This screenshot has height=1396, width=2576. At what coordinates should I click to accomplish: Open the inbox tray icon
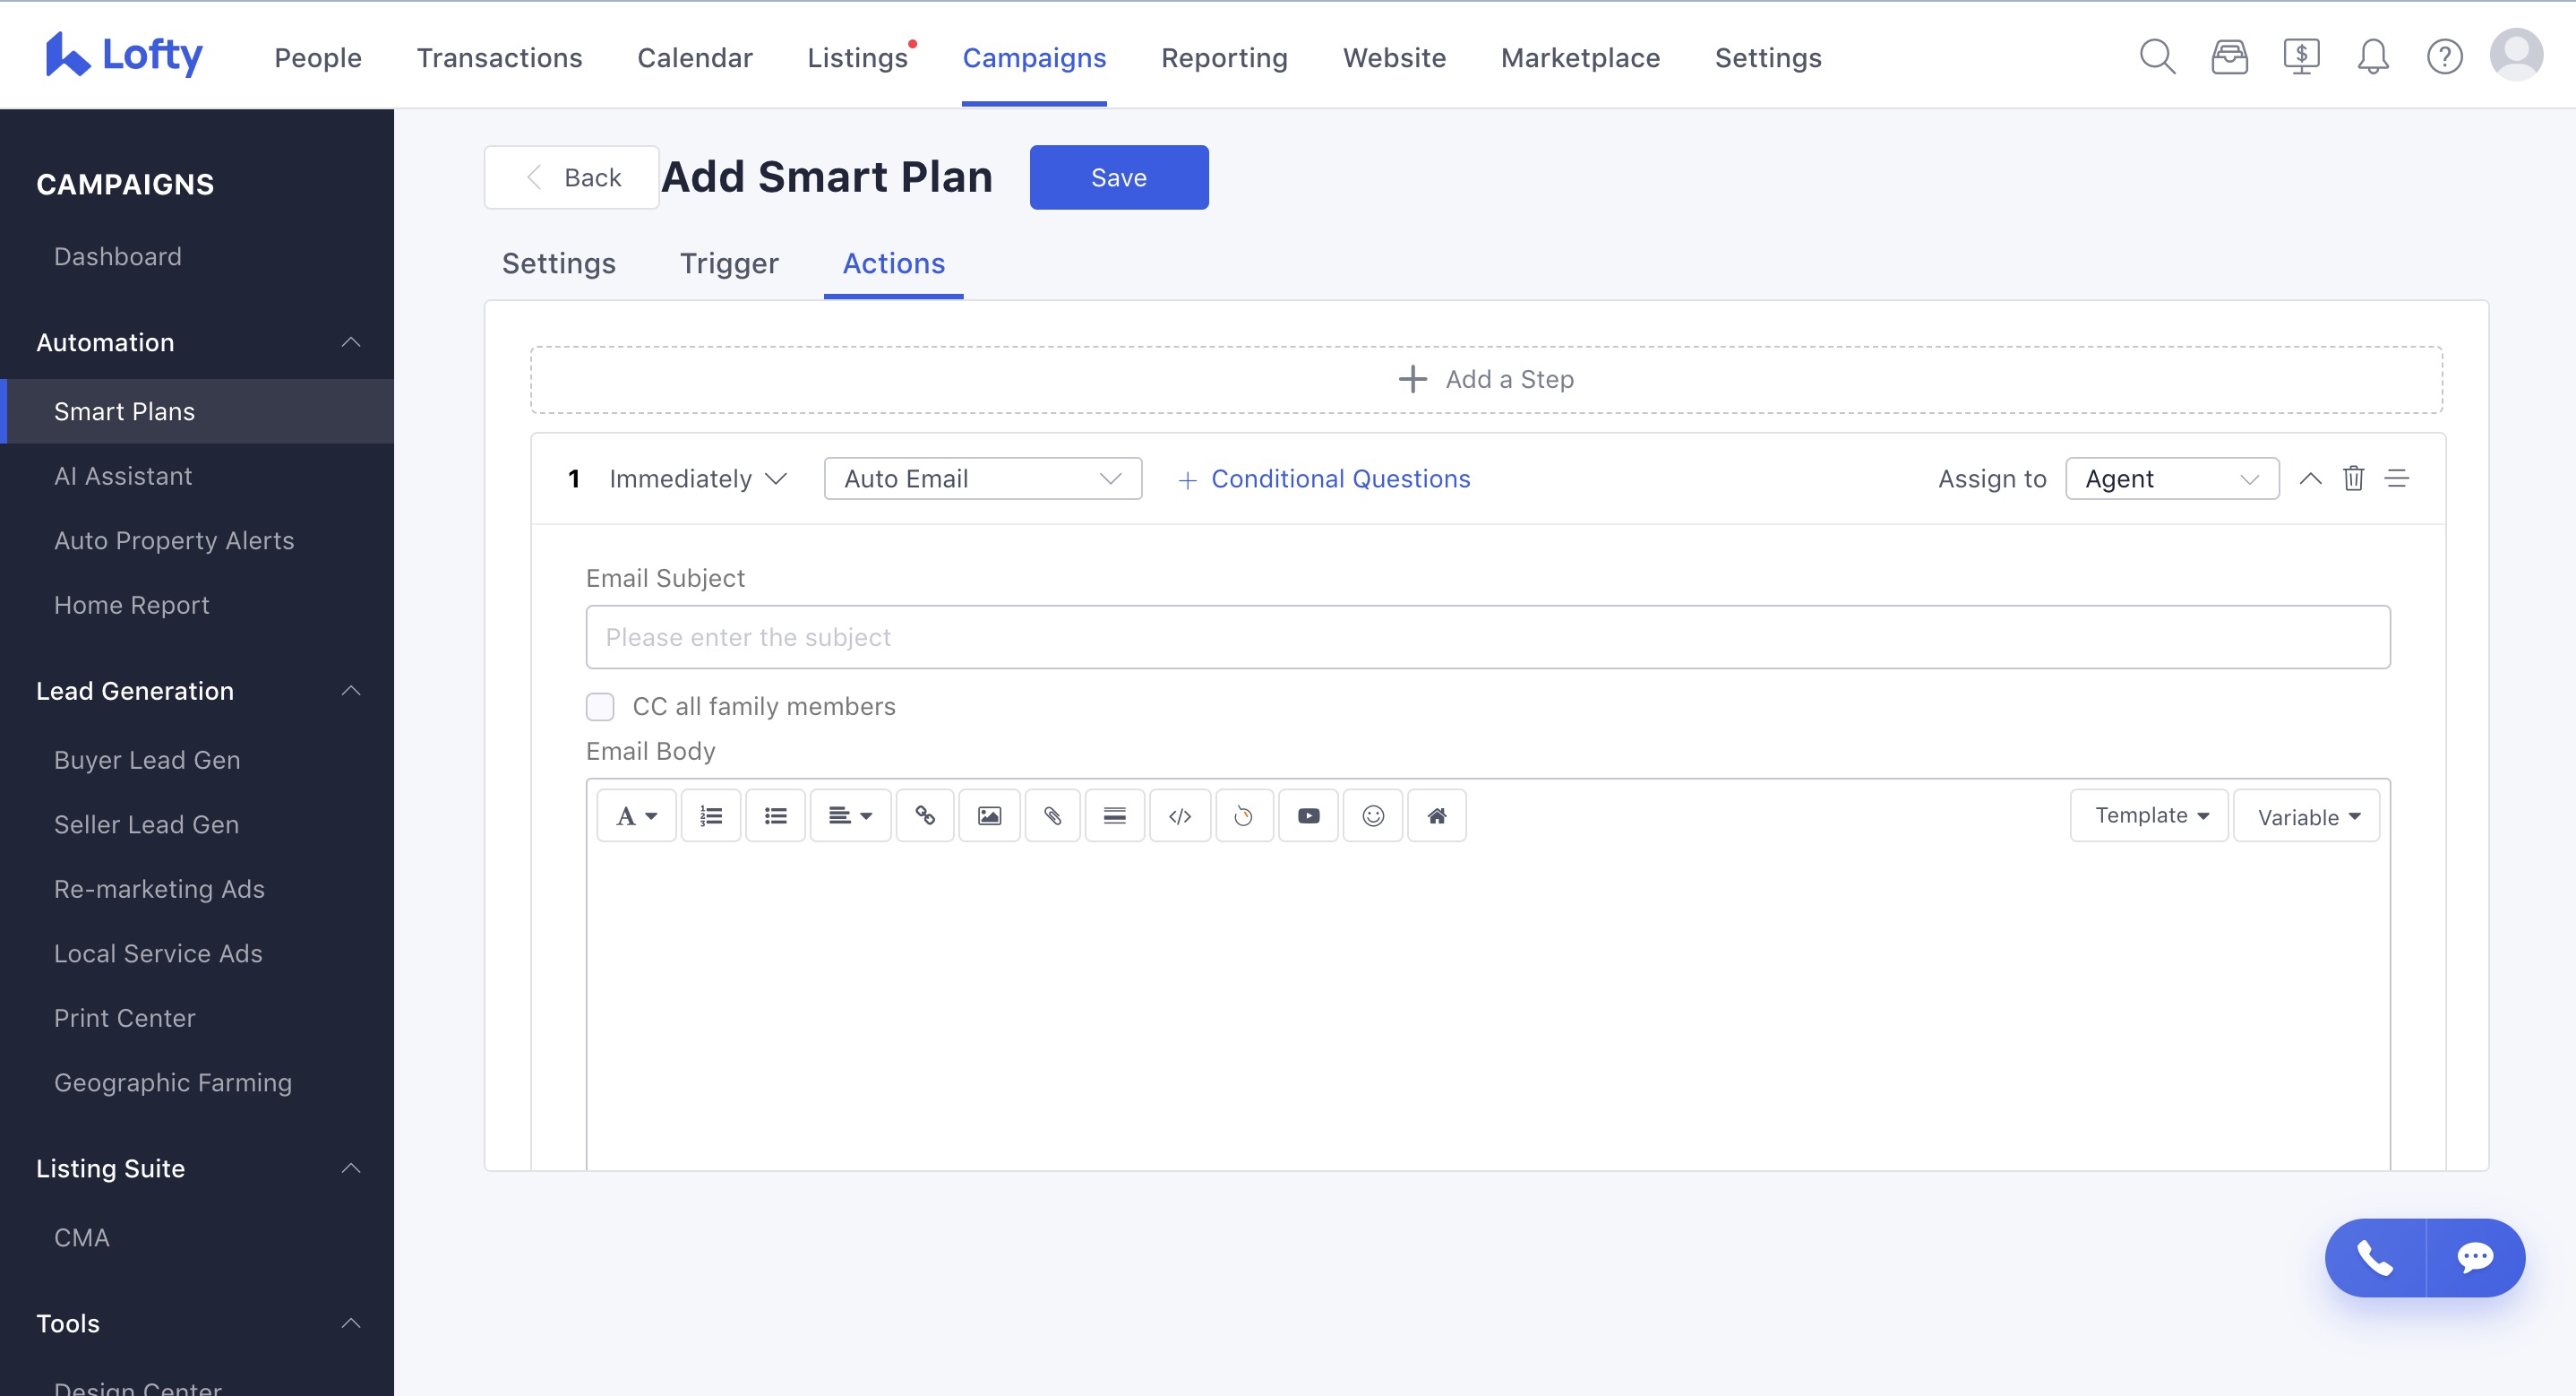click(2229, 56)
